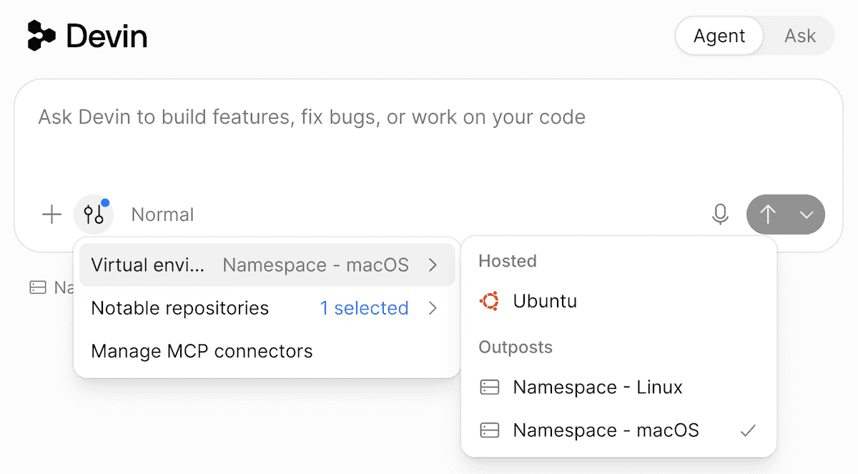Click the Outposts section heading
The image size is (858, 474).
[516, 347]
